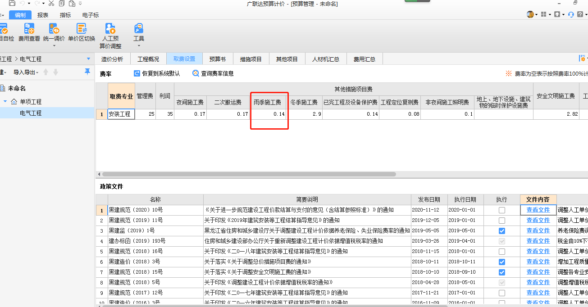This screenshot has width=588, height=307.
Task: Click the copy icon in title bar
Action: tap(61, 4)
